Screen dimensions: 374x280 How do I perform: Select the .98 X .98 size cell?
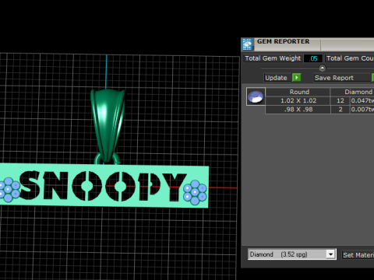pyautogui.click(x=298, y=110)
